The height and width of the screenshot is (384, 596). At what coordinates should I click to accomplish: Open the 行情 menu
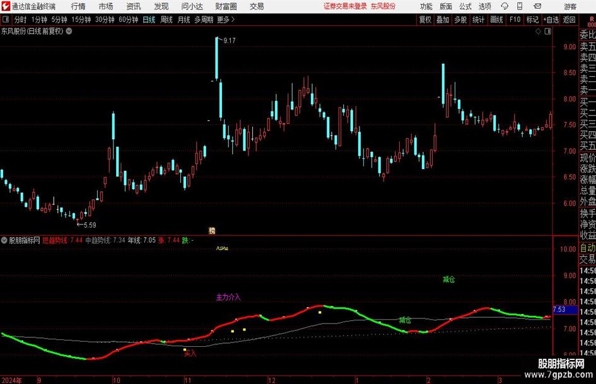click(78, 6)
